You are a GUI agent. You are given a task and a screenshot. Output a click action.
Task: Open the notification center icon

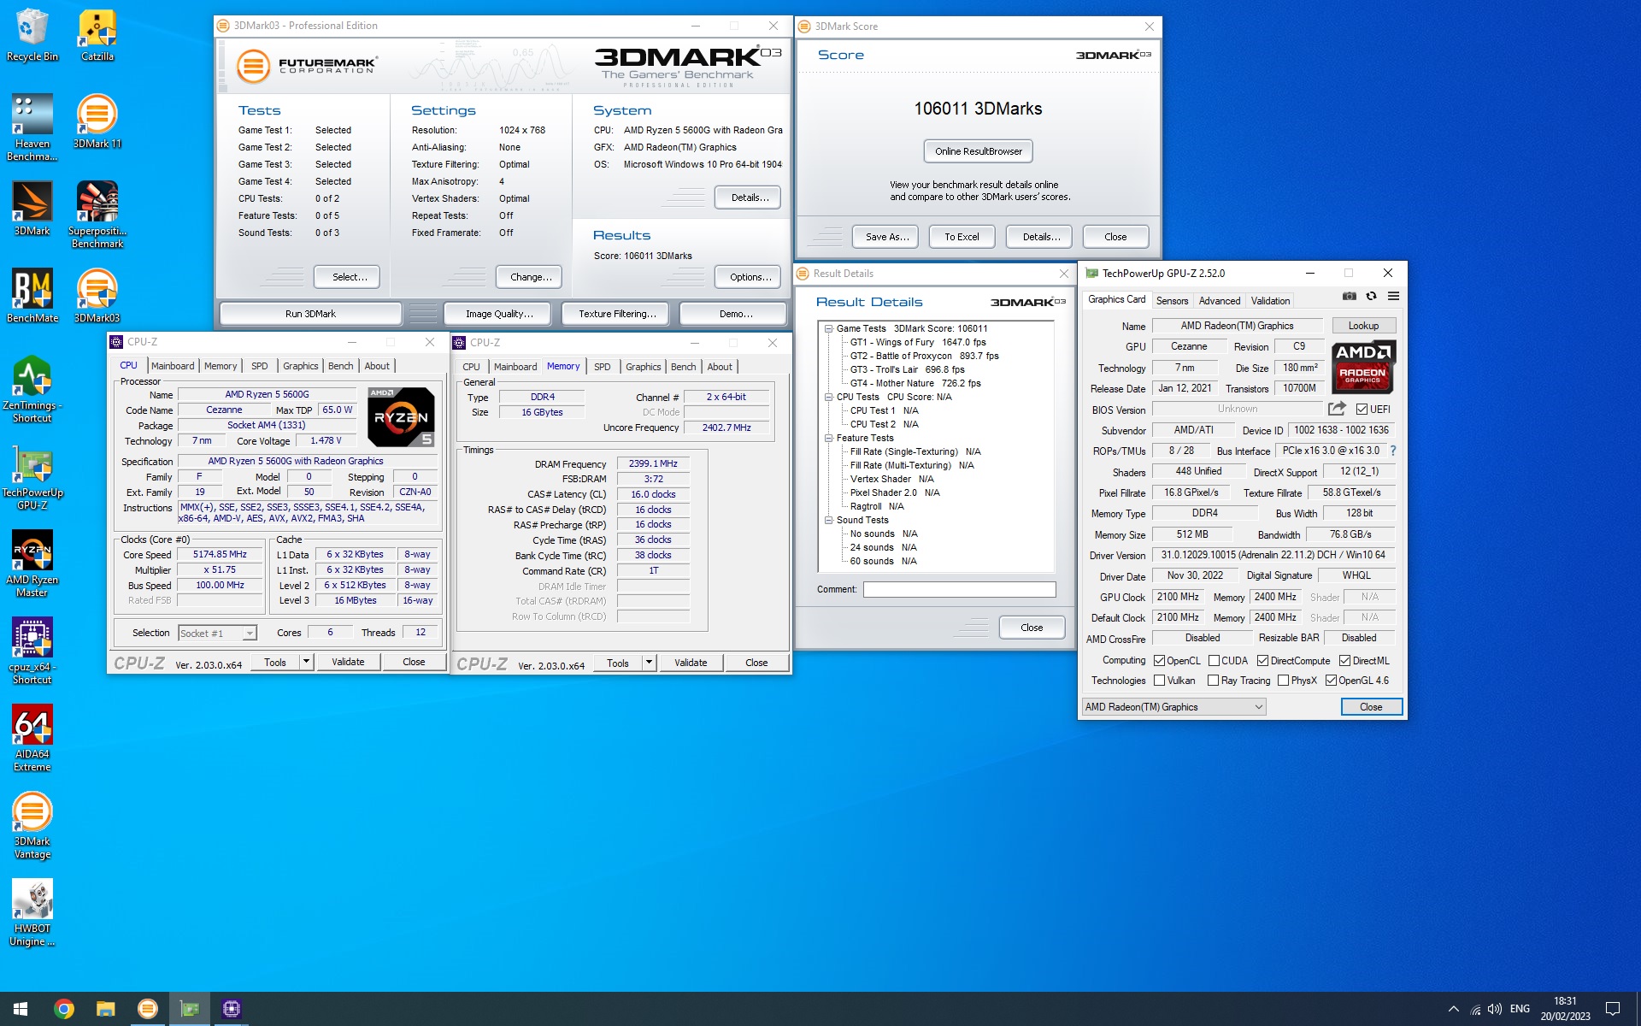[x=1612, y=1009]
